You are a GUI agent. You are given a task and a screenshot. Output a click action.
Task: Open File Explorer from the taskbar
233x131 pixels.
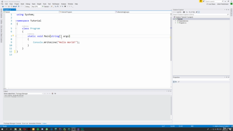tap(15, 129)
